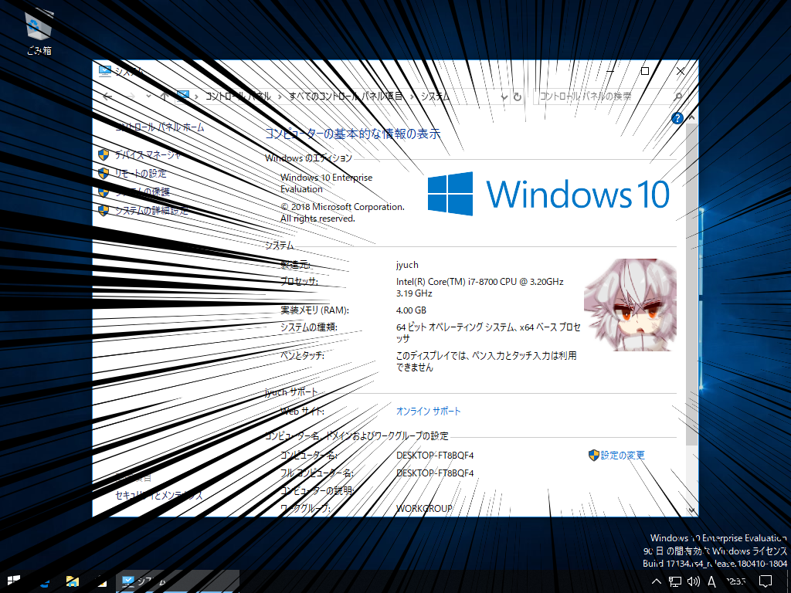Close the システム window
The width and height of the screenshot is (791, 593).
click(x=681, y=71)
